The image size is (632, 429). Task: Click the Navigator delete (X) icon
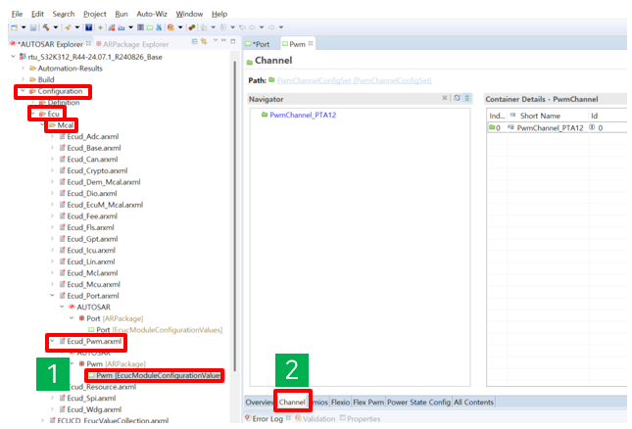(445, 98)
